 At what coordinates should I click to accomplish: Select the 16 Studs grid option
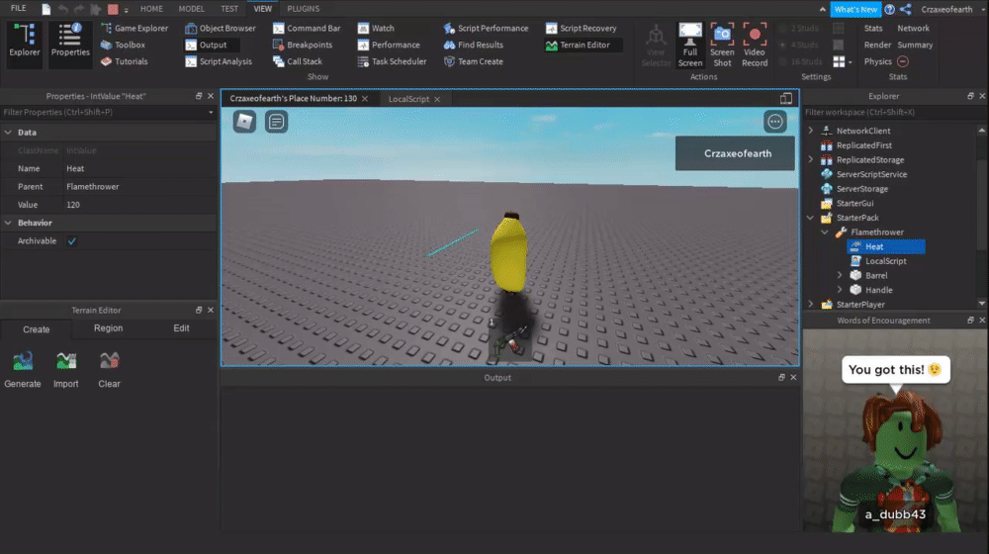[801, 61]
